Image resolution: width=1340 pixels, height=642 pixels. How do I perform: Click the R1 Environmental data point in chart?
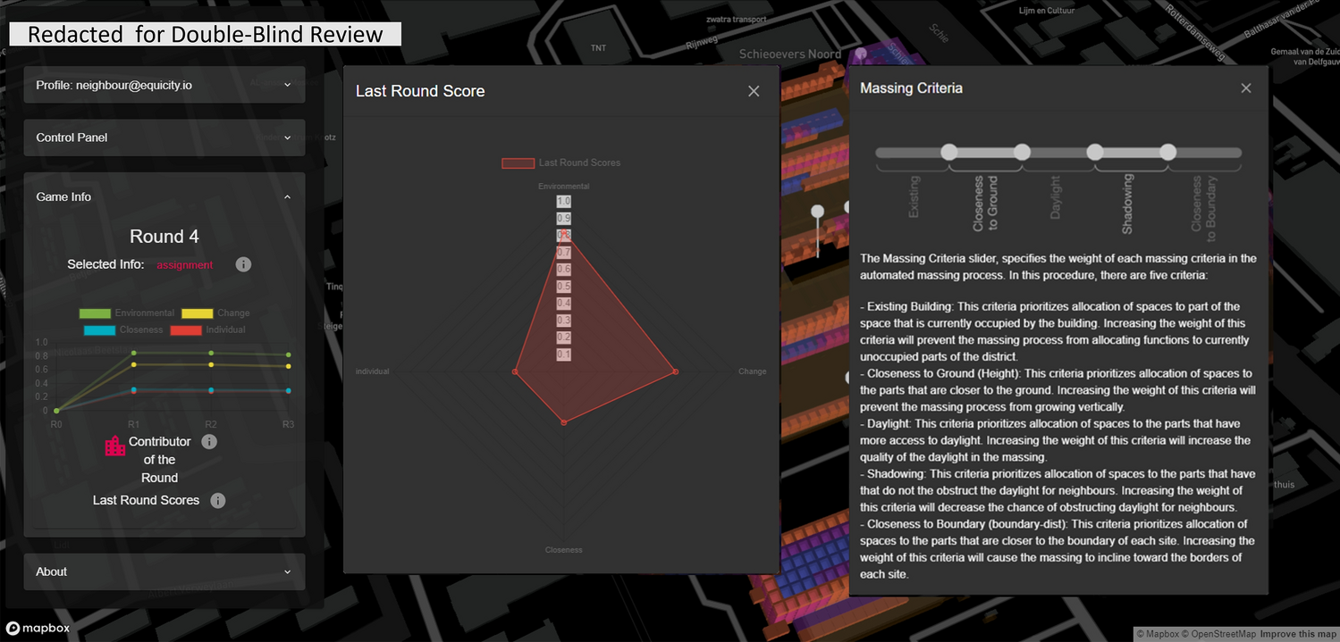click(x=133, y=353)
